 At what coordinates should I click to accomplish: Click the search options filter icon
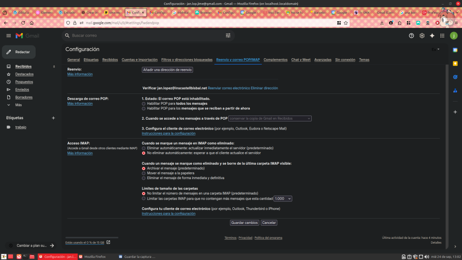[x=228, y=36]
